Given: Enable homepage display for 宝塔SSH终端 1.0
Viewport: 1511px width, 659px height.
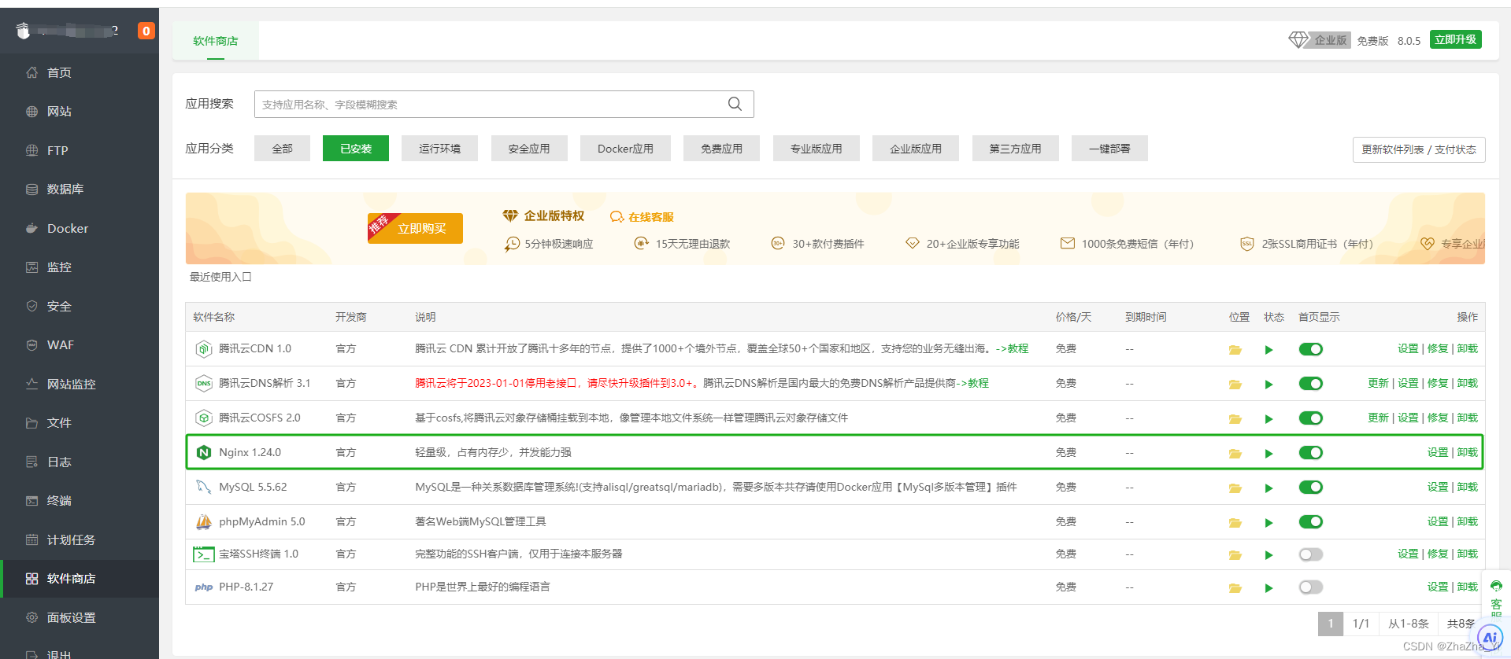Looking at the screenshot, I should click(1310, 554).
